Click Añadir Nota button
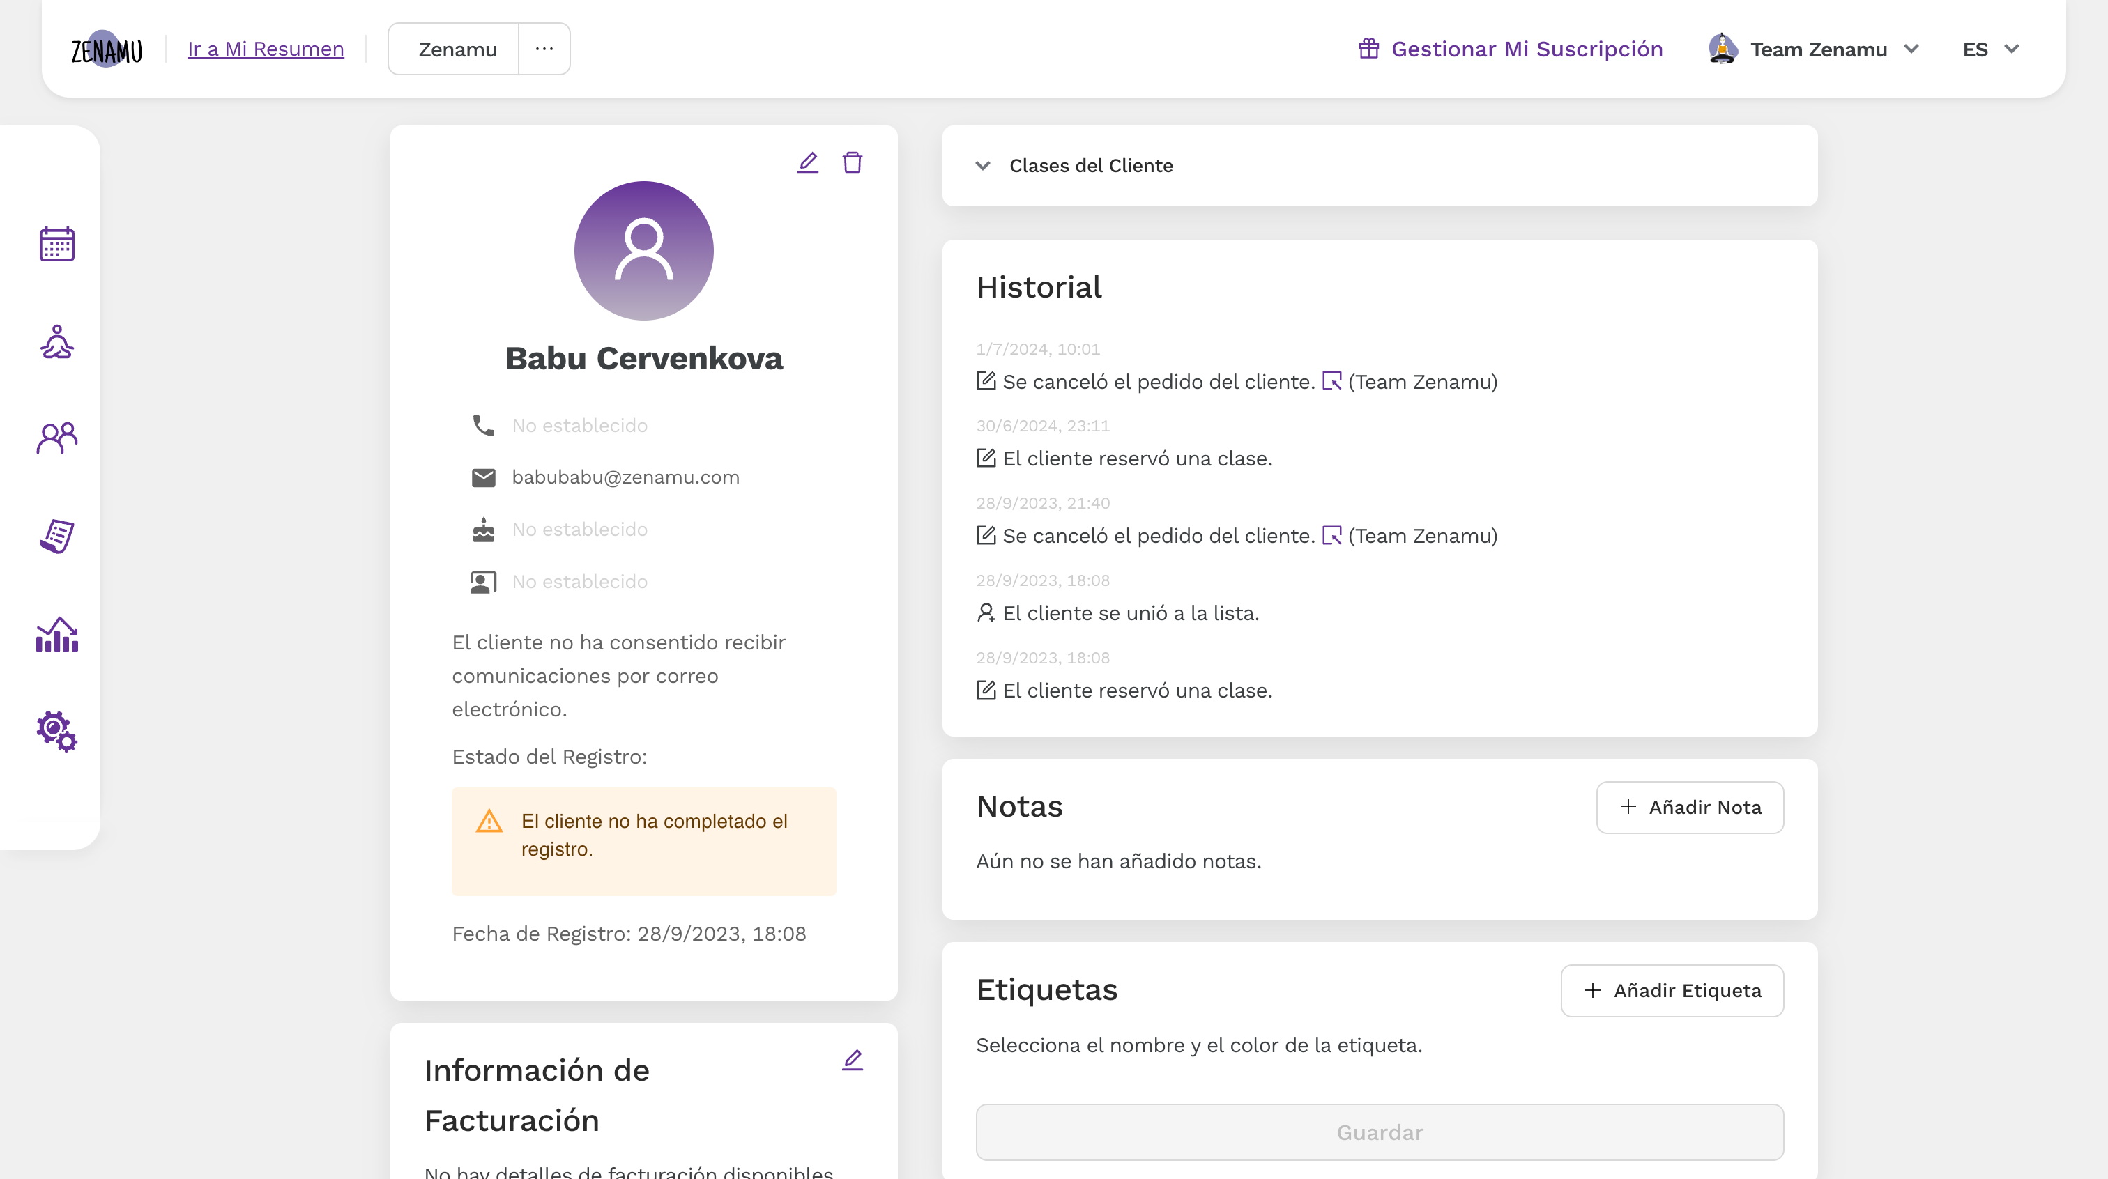The height and width of the screenshot is (1179, 2108). 1690,808
